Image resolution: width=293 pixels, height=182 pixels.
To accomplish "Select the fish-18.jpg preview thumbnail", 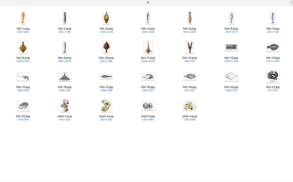I will click(x=148, y=77).
